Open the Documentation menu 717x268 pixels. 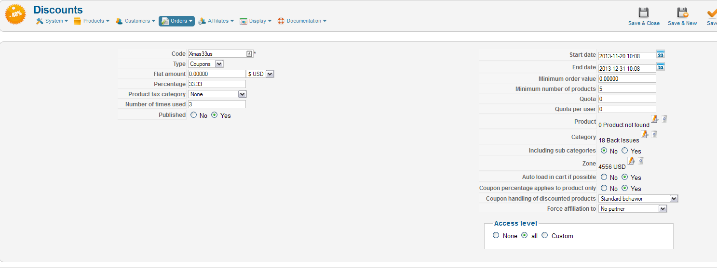(302, 21)
